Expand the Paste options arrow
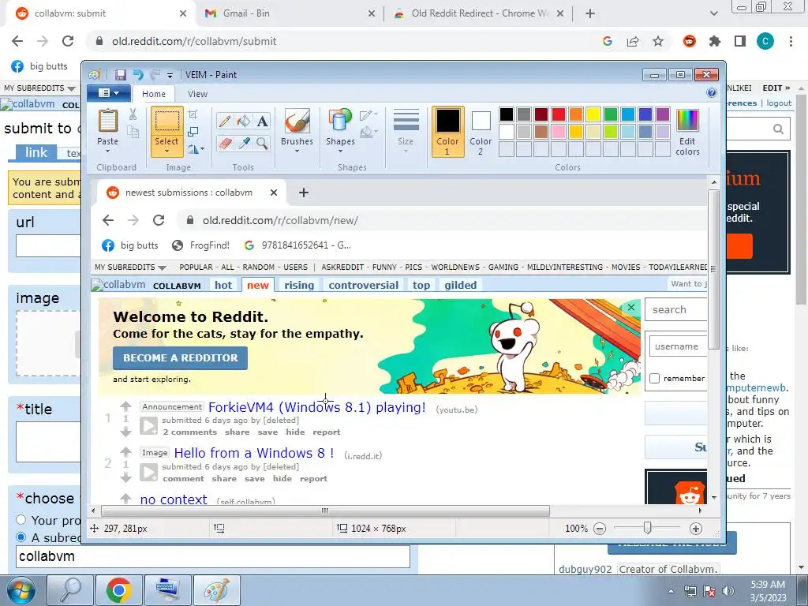The image size is (808, 606). click(x=107, y=151)
